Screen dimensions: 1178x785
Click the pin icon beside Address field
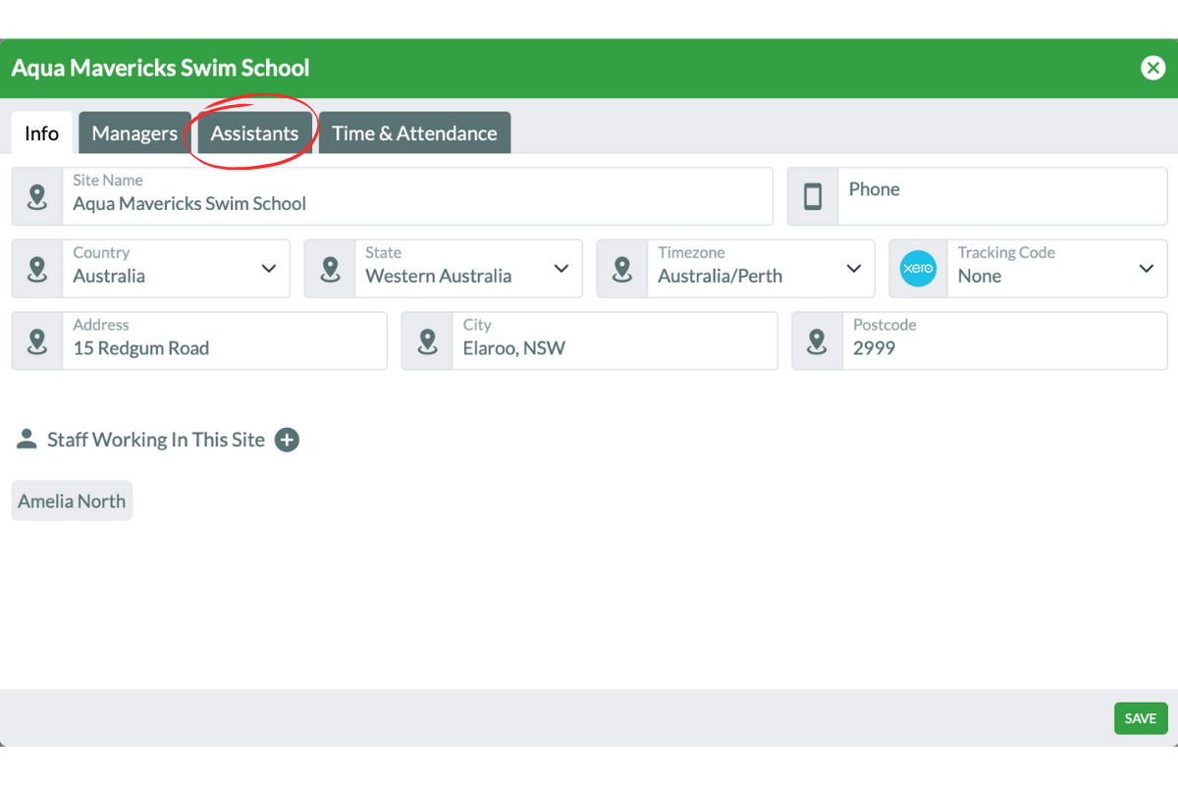tap(37, 341)
